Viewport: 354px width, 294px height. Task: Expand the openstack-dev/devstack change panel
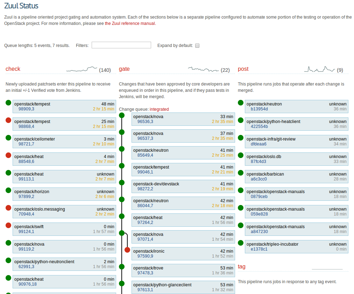[183, 186]
